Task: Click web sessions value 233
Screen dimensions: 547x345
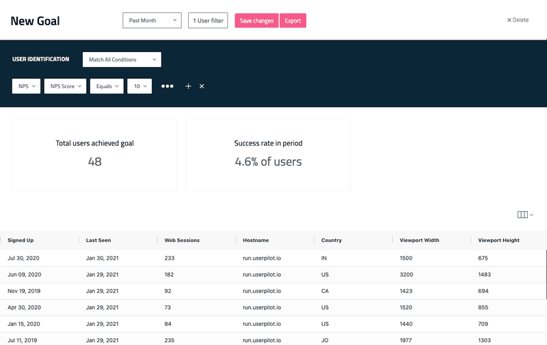Action: (169, 258)
